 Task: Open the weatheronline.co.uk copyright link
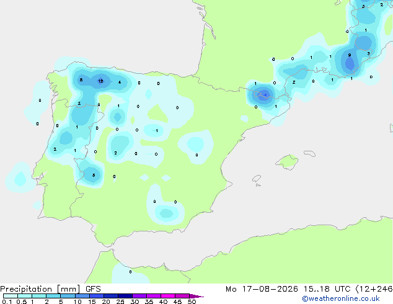point(341,298)
